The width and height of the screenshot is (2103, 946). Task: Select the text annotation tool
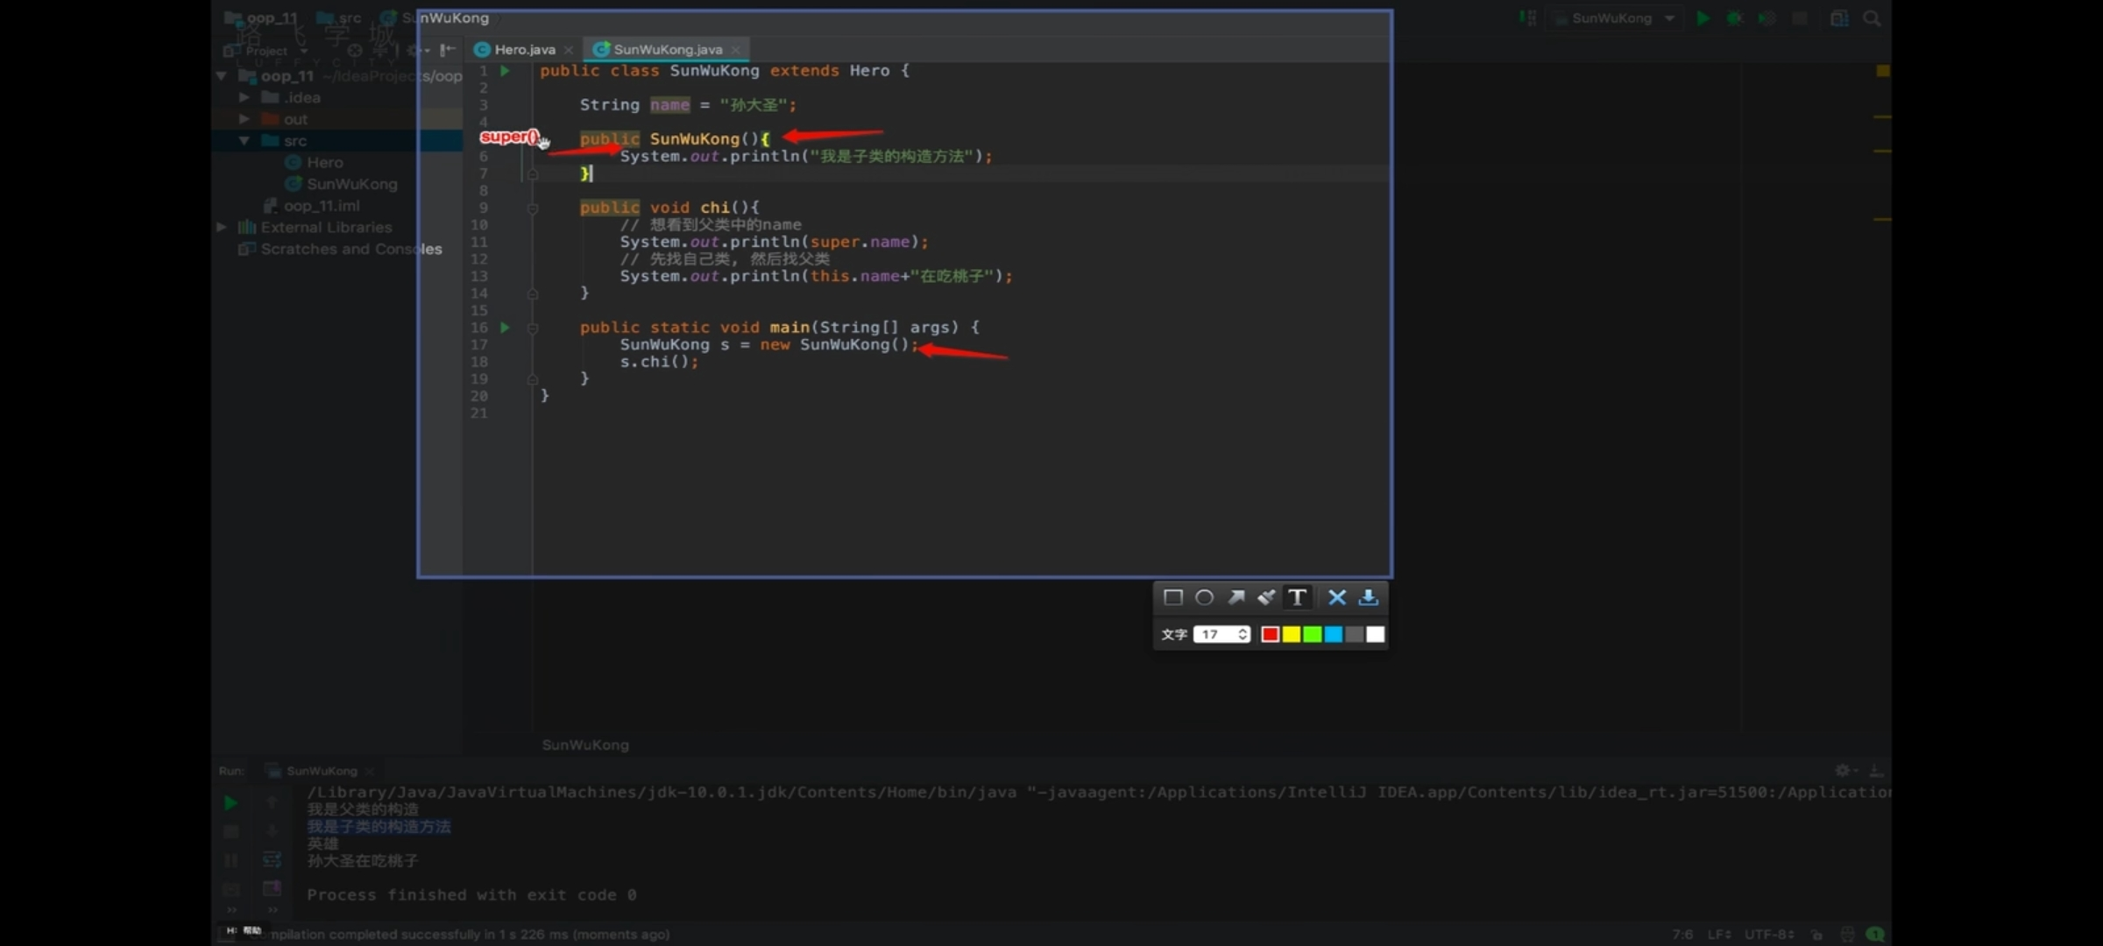[1297, 597]
